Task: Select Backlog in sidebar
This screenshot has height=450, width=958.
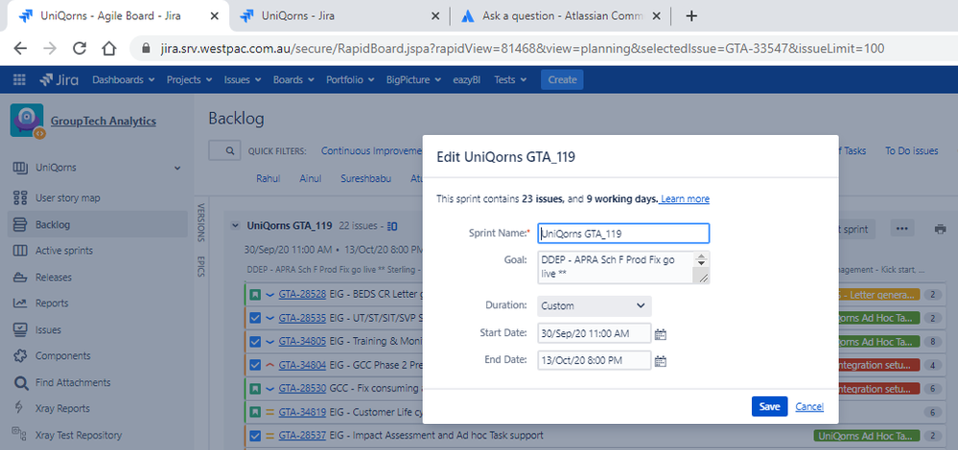Action: click(x=98, y=224)
